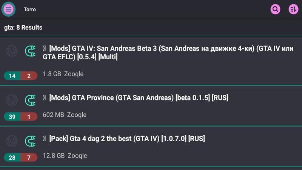Click uTorrent icon for GTA IV San Andreas Beta 3
This screenshot has width=302, height=170.
12,51
